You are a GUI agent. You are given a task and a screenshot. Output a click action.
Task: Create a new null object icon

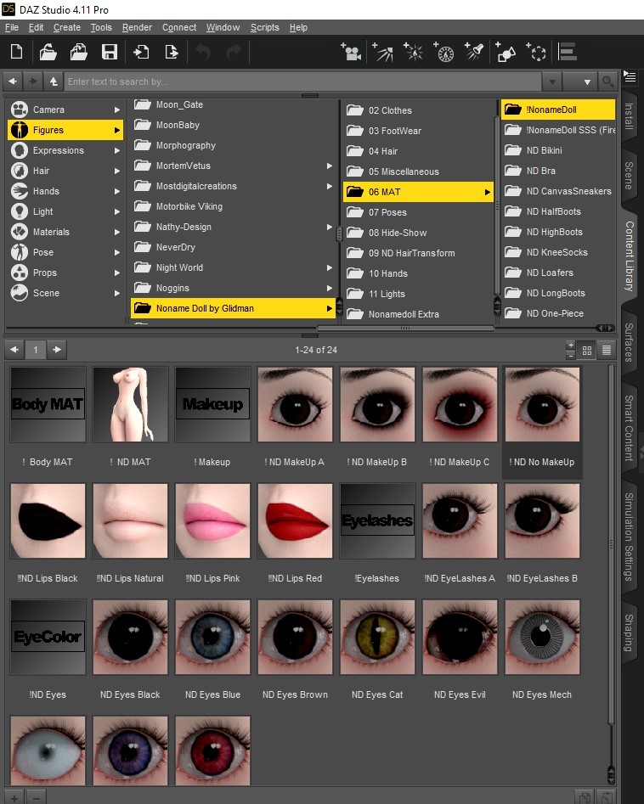(x=536, y=52)
